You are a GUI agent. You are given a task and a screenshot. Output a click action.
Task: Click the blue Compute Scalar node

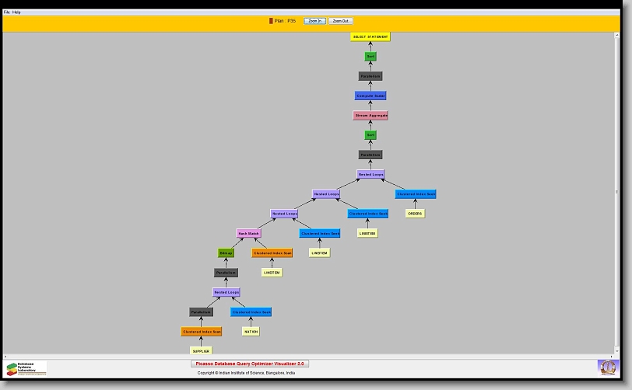(x=370, y=96)
